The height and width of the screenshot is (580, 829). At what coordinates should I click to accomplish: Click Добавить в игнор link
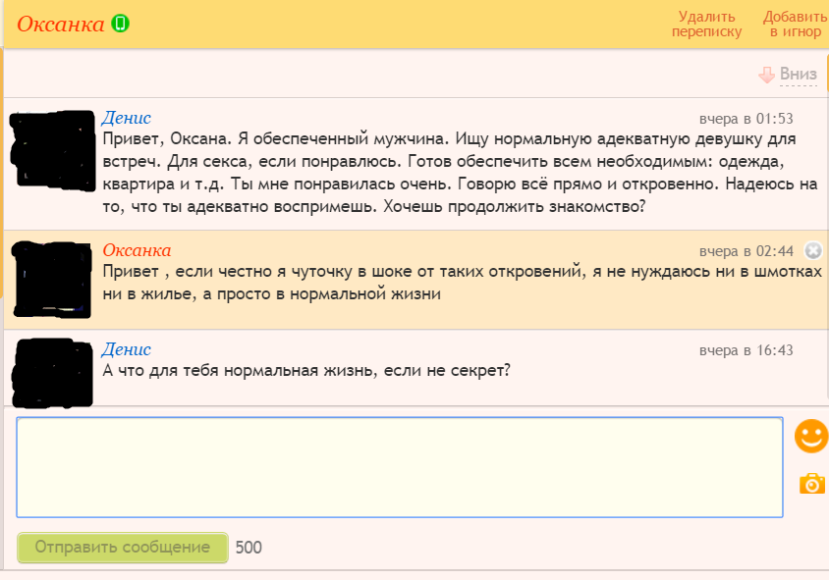pyautogui.click(x=796, y=25)
